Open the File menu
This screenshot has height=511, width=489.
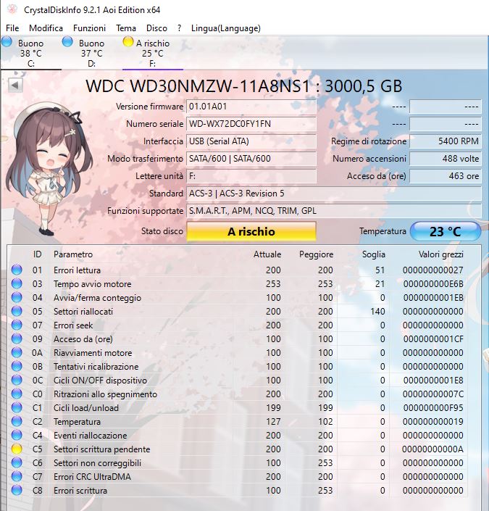point(12,28)
